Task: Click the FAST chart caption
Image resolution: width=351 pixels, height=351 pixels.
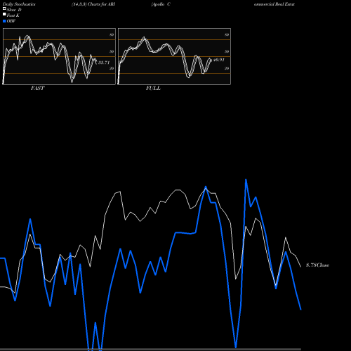Action: 37,88
